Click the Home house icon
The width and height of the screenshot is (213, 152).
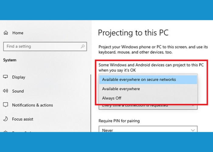(x=5, y=33)
